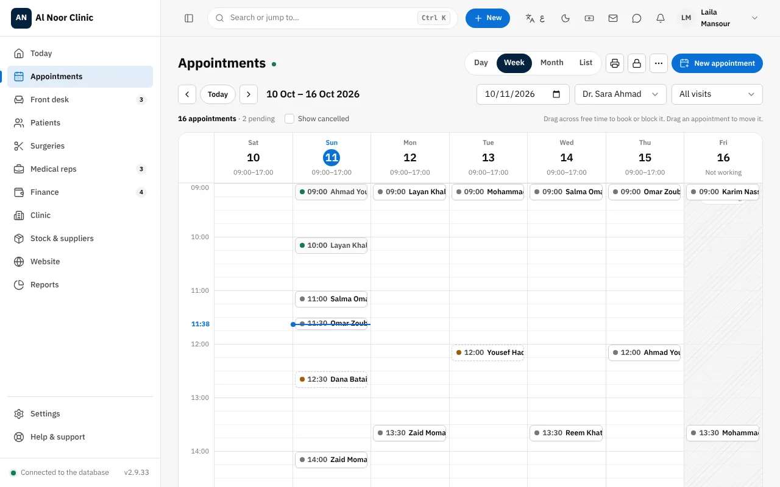The image size is (780, 487).
Task: Open the 10:00 Layan Khal appointment
Action: coord(331,245)
